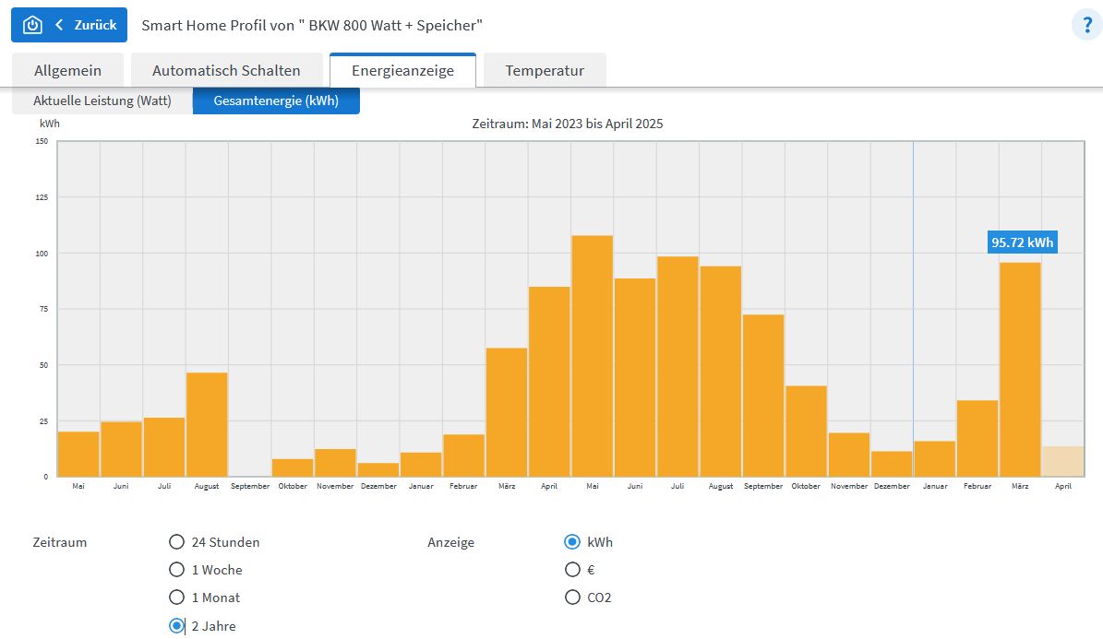
Task: Click the tallest Mai 2024 bar
Action: point(593,357)
